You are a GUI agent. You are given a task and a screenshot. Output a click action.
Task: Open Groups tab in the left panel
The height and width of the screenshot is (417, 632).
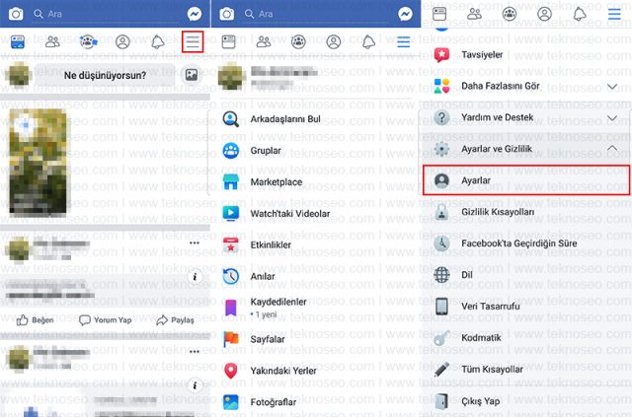click(88, 41)
